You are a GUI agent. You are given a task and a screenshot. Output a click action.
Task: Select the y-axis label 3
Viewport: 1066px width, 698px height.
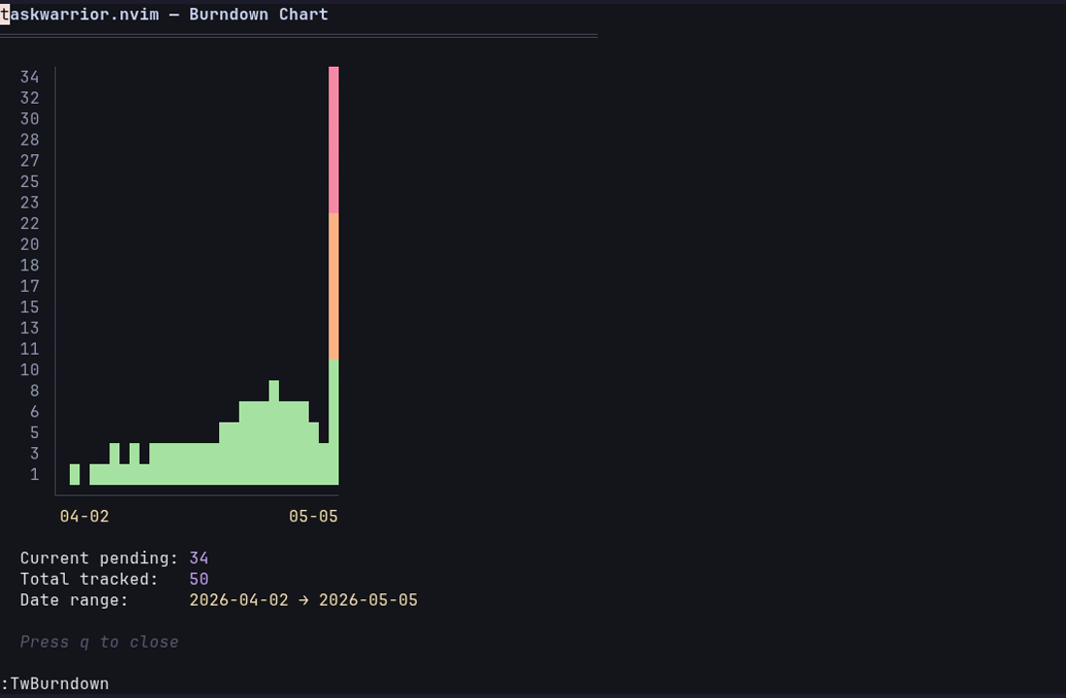pos(35,454)
